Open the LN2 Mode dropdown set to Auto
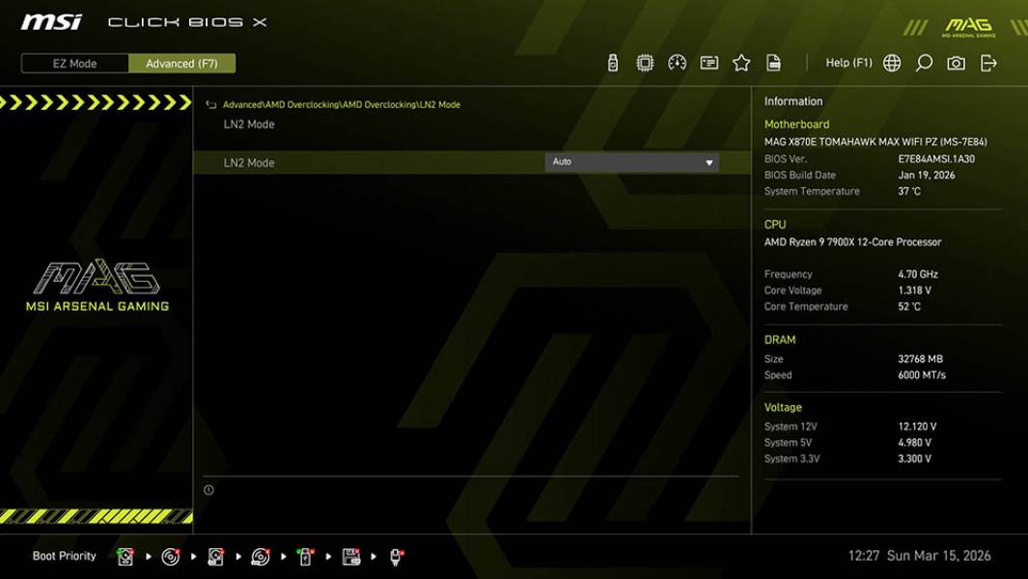 click(x=632, y=161)
